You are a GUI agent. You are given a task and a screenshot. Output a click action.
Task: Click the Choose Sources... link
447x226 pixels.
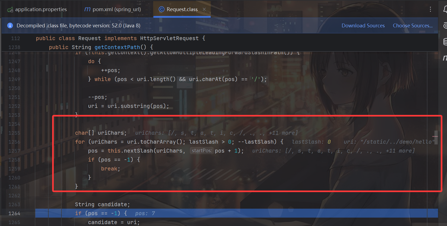413,25
